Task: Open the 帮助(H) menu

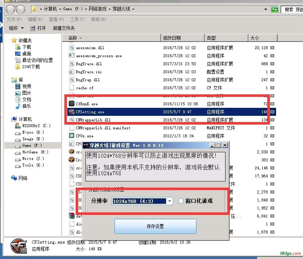Action: [99, 19]
